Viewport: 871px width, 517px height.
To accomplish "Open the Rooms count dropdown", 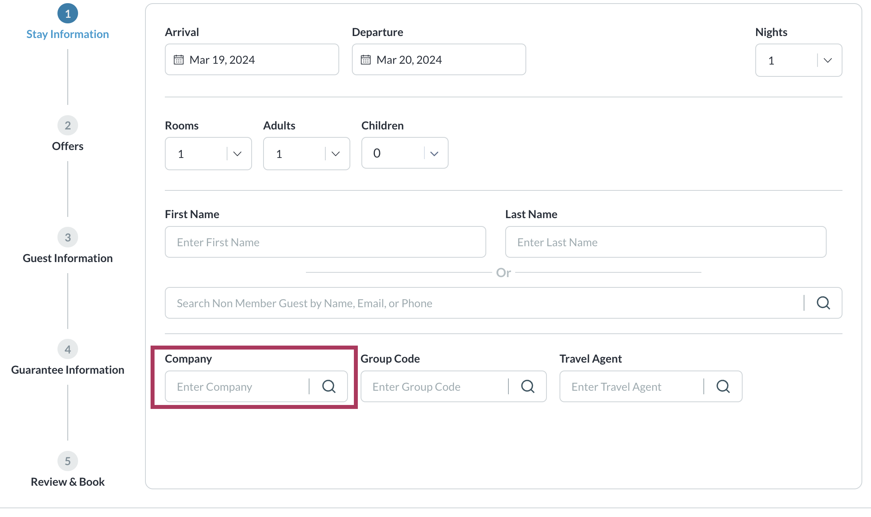I will [237, 154].
